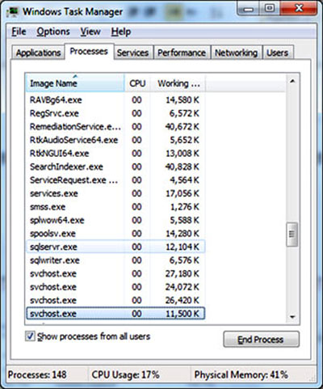Select SearchIndexer.exe in the process list
Screen dimensions: 323x389
[x=115, y=167]
